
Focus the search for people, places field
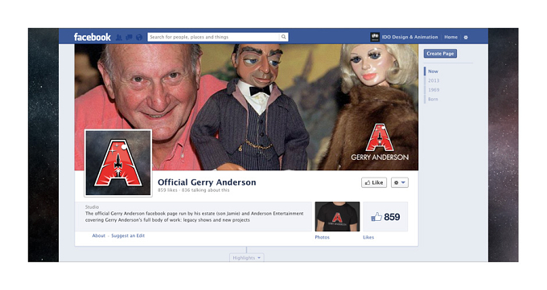pos(213,37)
